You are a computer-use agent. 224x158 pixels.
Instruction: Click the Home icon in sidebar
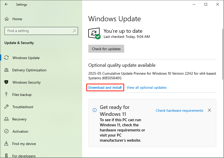7,19
